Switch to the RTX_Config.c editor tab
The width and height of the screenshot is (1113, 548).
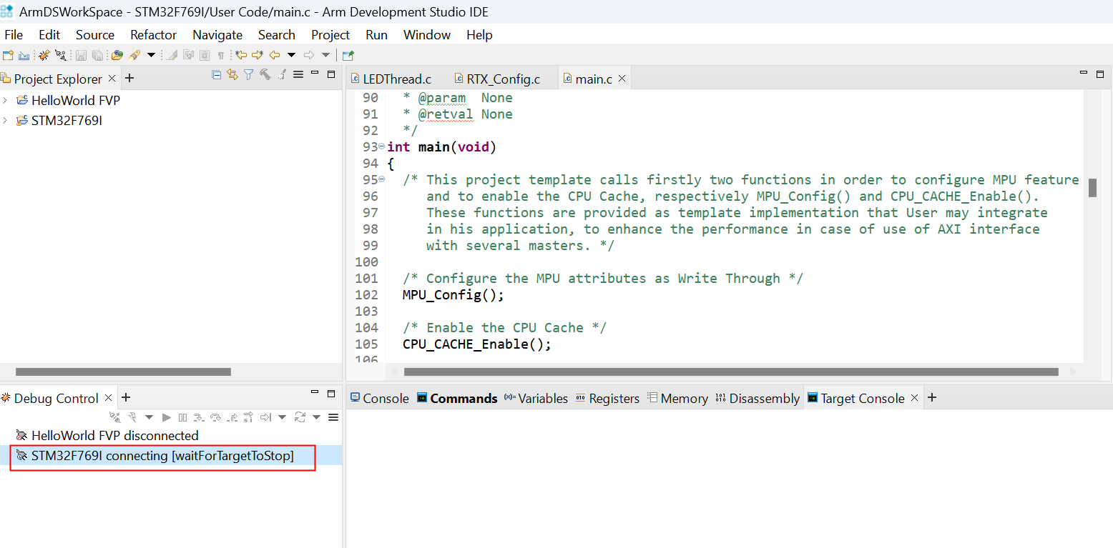(x=502, y=79)
